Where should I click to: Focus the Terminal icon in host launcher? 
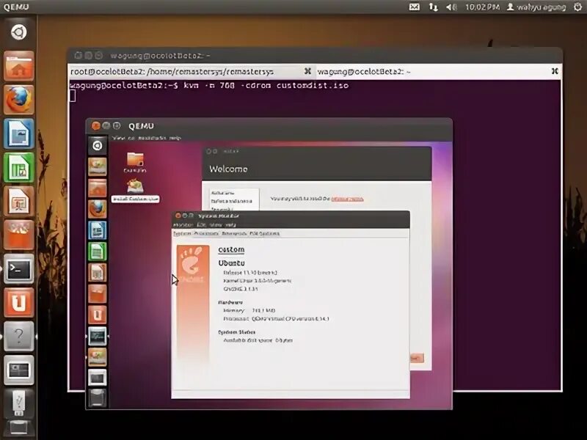pyautogui.click(x=19, y=268)
